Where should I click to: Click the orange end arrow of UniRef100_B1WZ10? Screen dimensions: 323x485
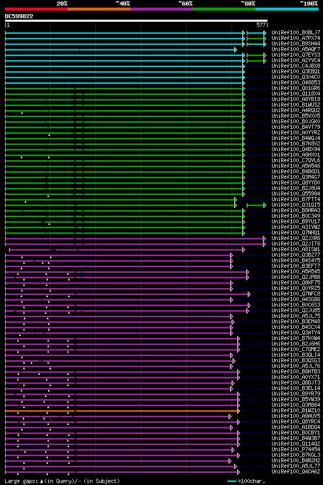238,411
